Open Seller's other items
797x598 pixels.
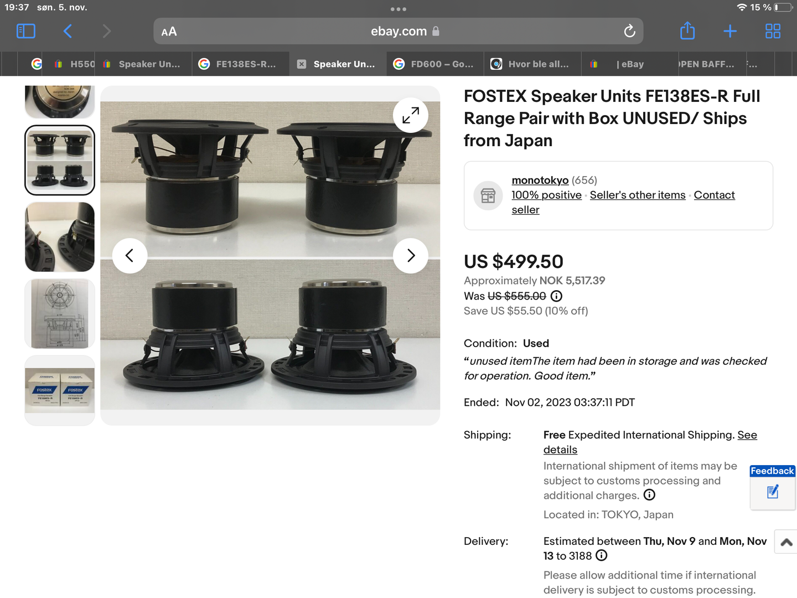[x=638, y=195]
